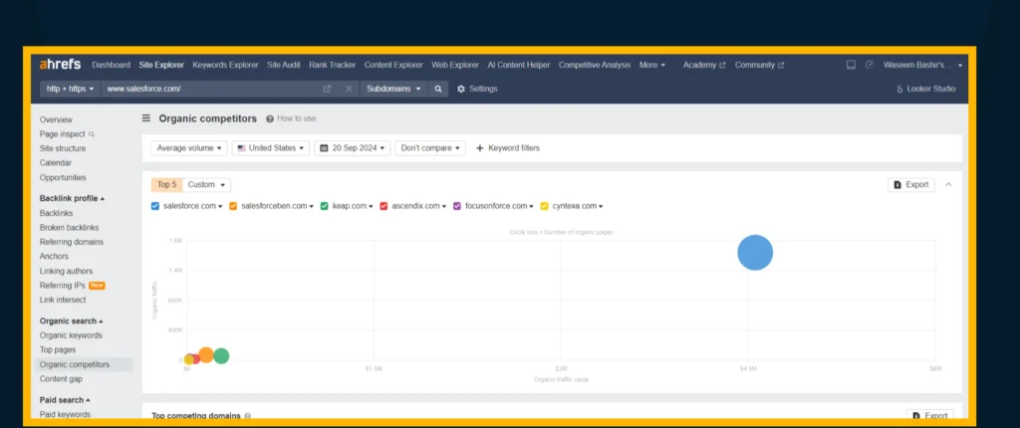Open the display monitor icon in header

[x=851, y=65]
